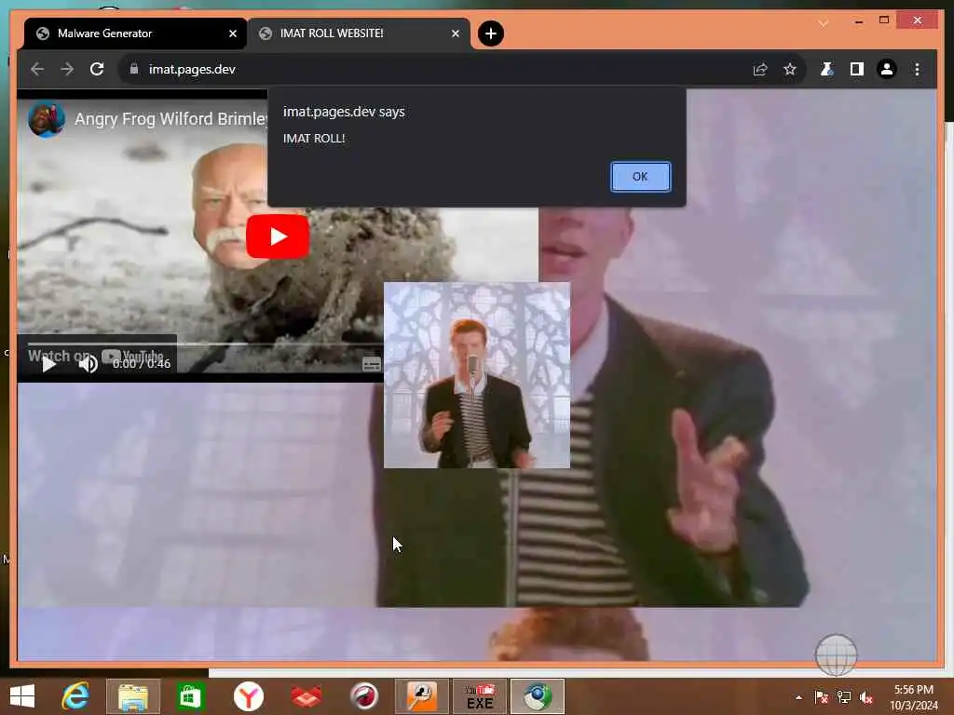Open the red folded-box taskbar app
The width and height of the screenshot is (954, 715).
tap(306, 696)
